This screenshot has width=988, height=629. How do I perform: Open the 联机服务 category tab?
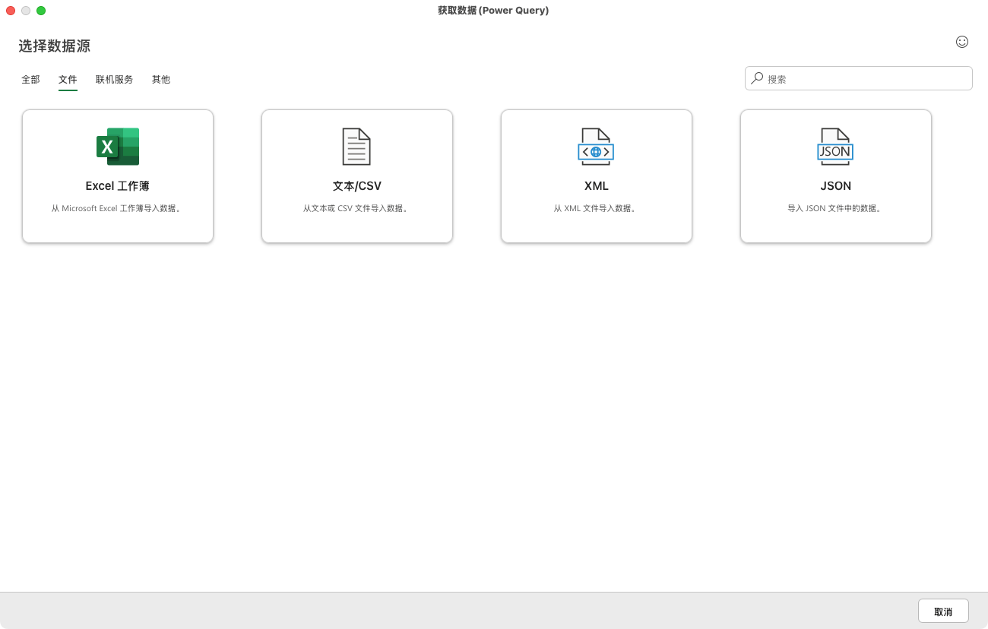[x=114, y=78]
